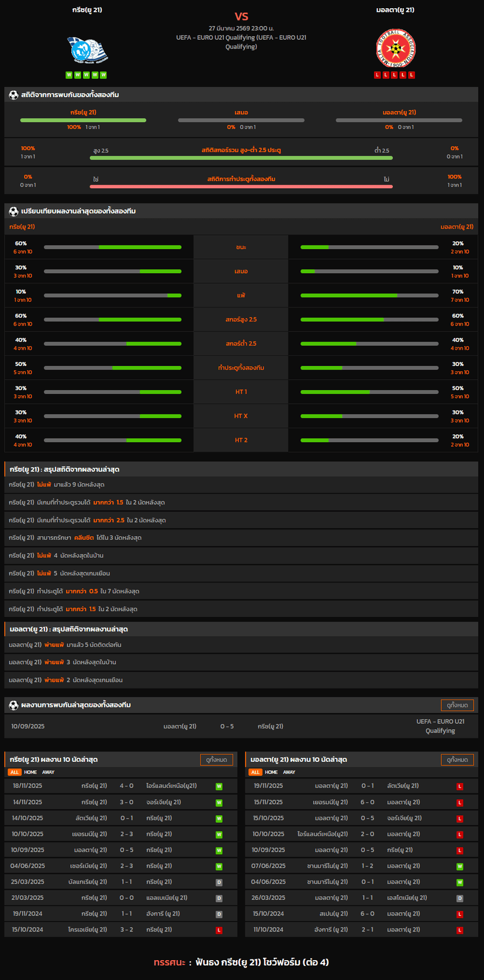Select AWAY tab in Greece last 10 matches
Viewport: 484px width, 980px height.
click(x=48, y=772)
